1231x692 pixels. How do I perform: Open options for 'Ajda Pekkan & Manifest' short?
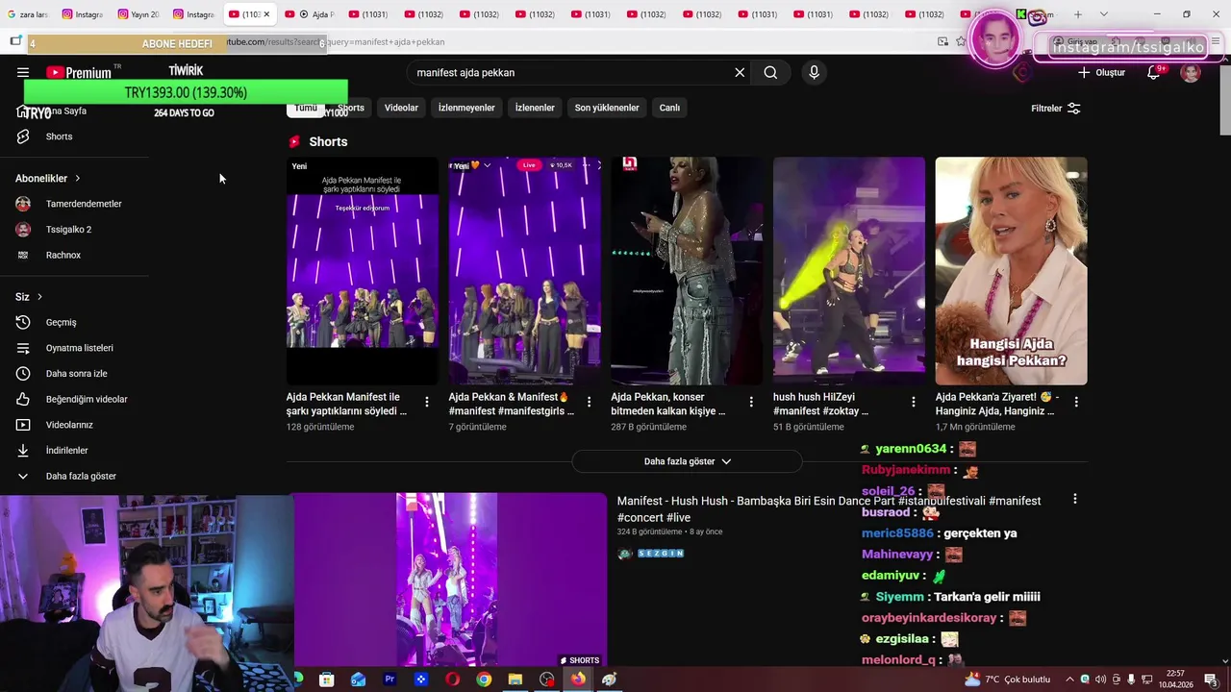pyautogui.click(x=590, y=402)
